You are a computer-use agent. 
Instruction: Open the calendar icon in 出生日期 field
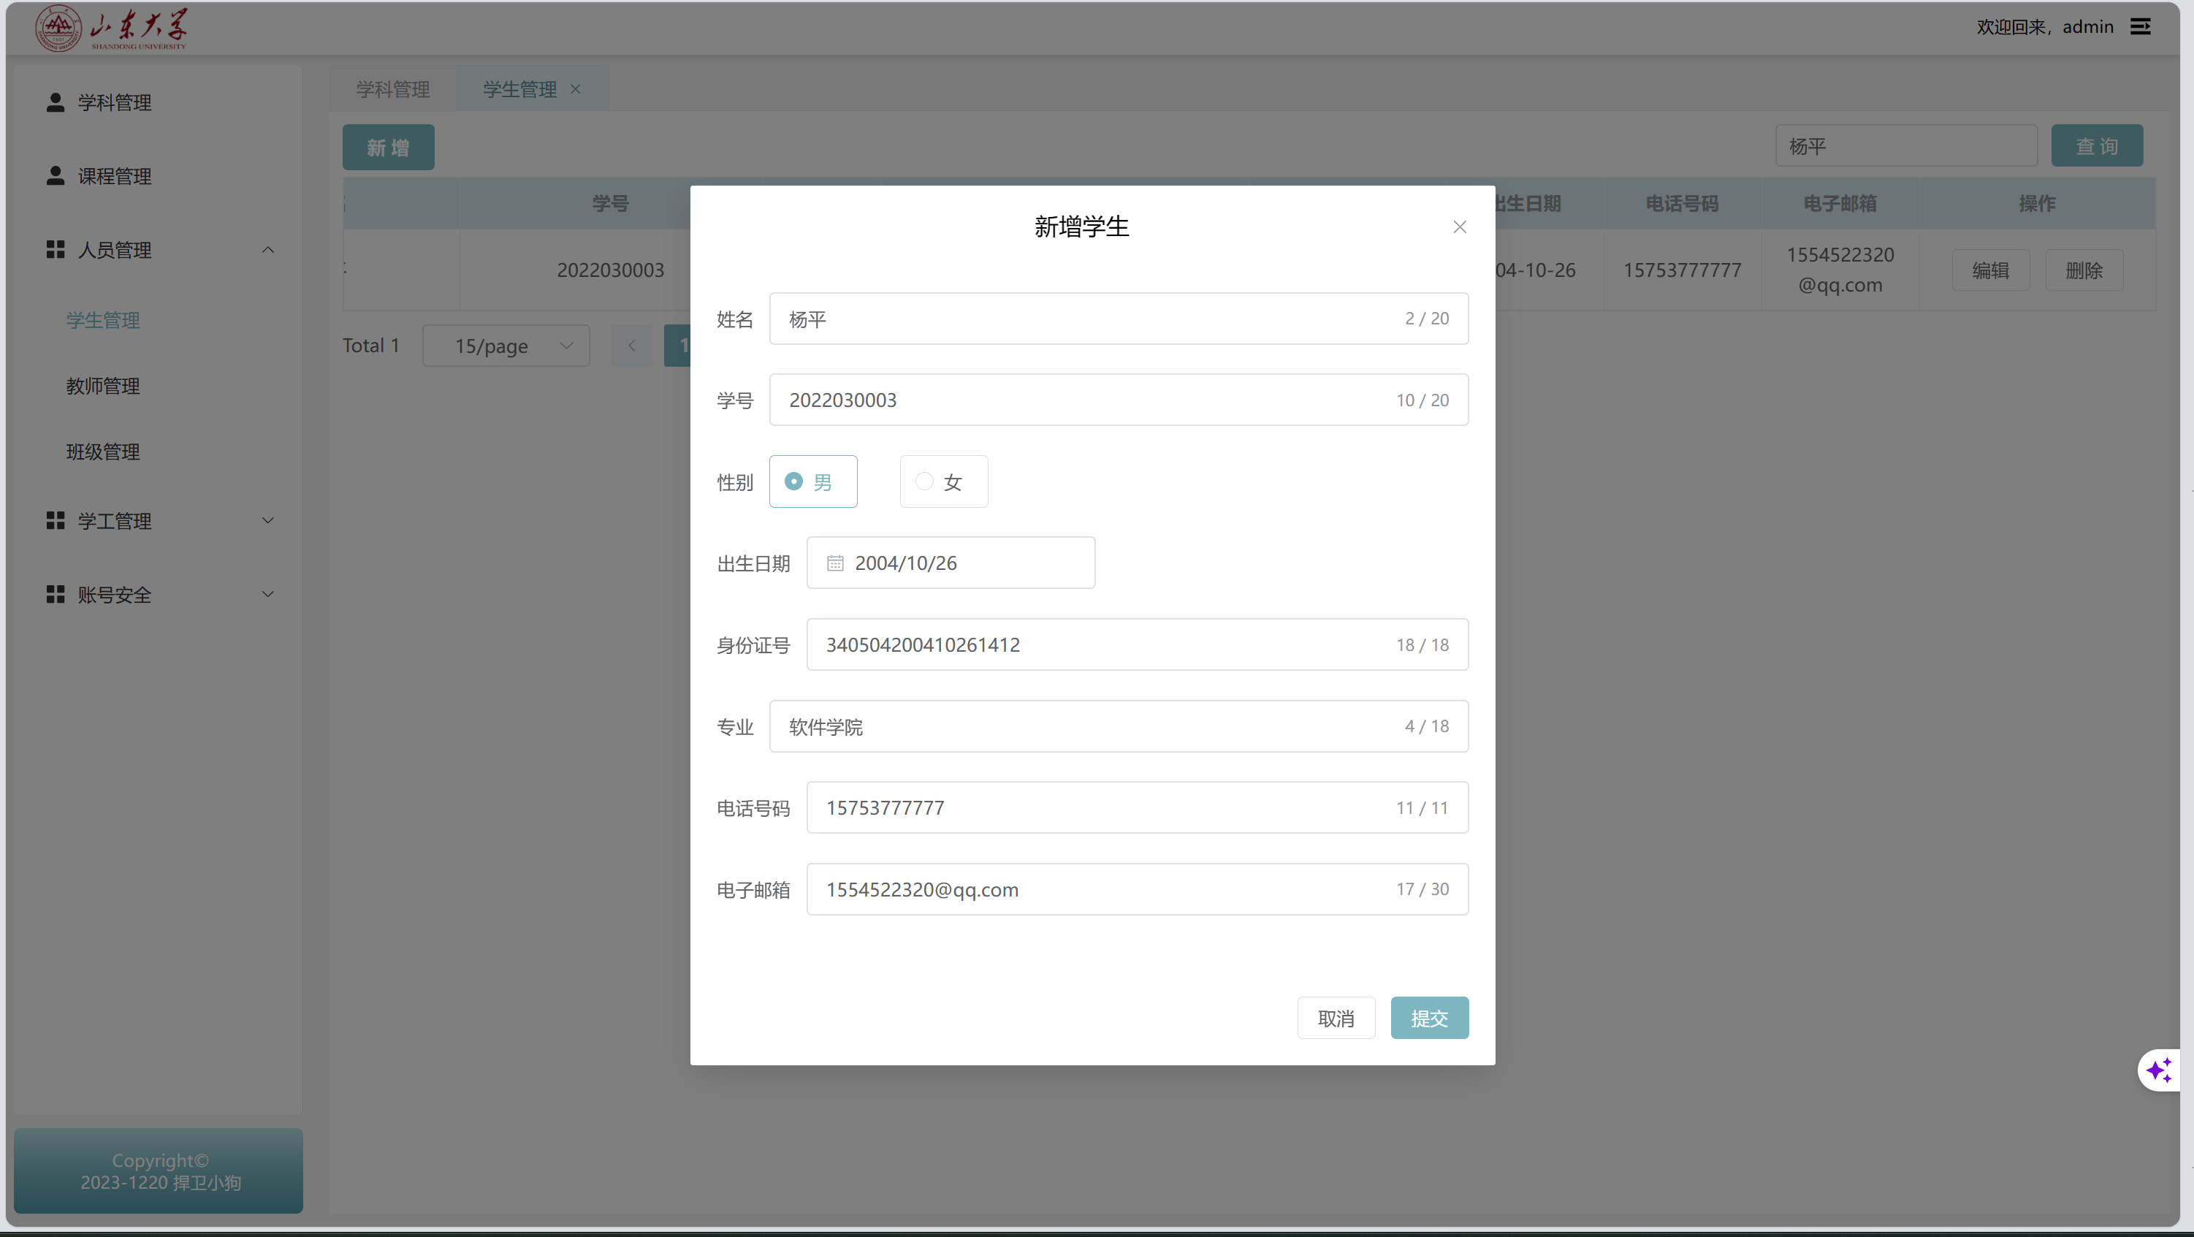point(836,563)
